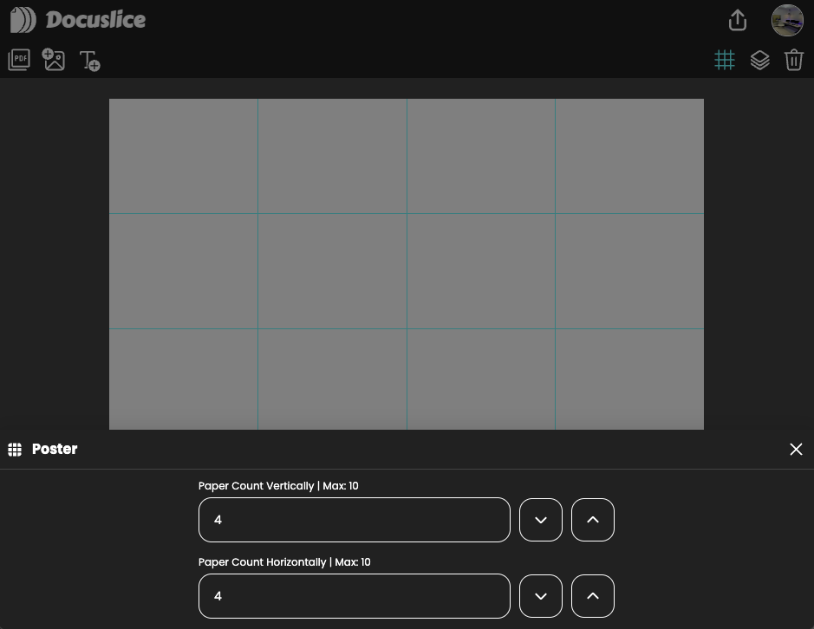The height and width of the screenshot is (629, 814).
Task: Open the layers panel
Action: click(759, 60)
